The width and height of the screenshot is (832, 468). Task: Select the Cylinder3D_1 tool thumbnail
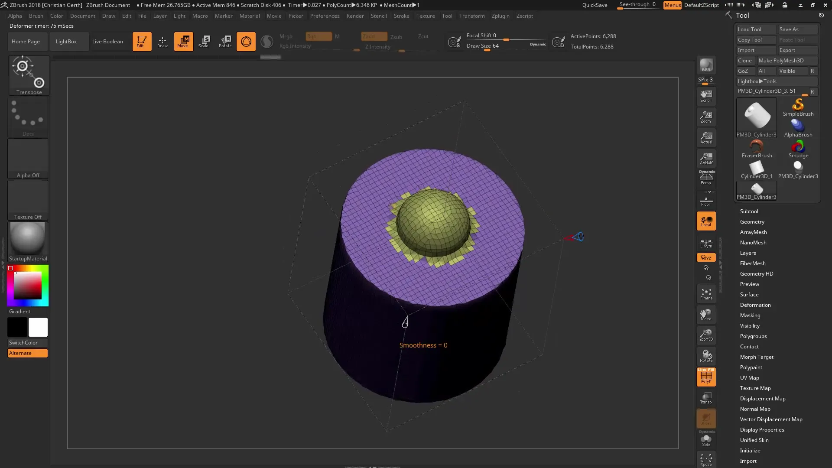[x=757, y=170]
